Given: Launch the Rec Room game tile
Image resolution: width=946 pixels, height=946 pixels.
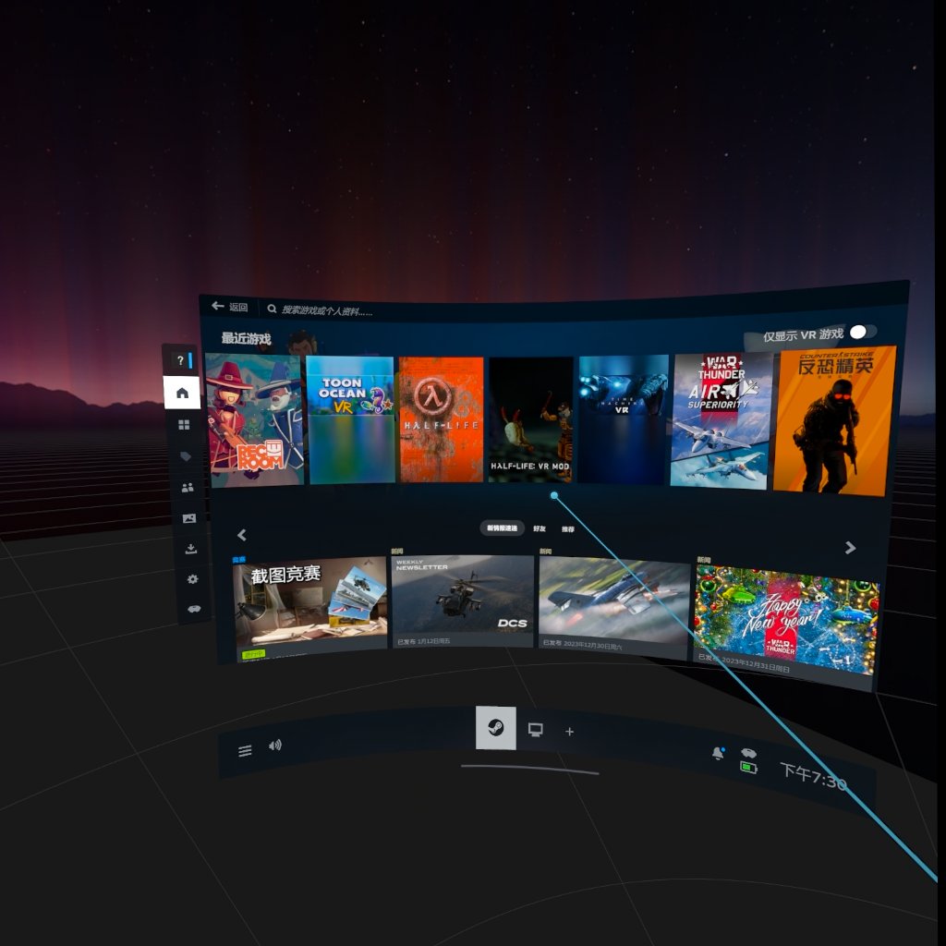Looking at the screenshot, I should (x=255, y=420).
